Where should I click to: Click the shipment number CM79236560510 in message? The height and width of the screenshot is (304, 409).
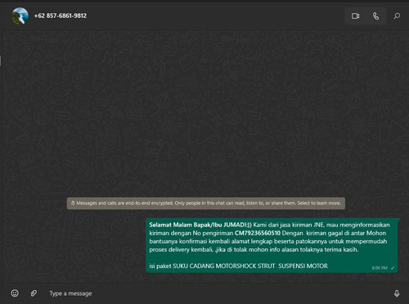coord(258,233)
